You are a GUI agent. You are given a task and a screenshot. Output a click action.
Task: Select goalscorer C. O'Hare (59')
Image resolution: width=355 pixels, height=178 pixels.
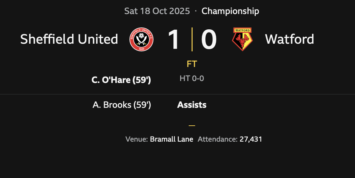pyautogui.click(x=121, y=80)
